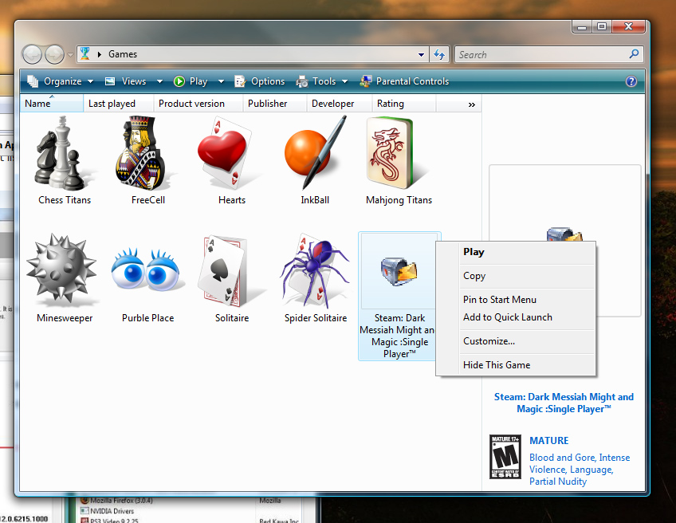The width and height of the screenshot is (676, 523).
Task: Click the Help question mark button
Action: [x=631, y=81]
